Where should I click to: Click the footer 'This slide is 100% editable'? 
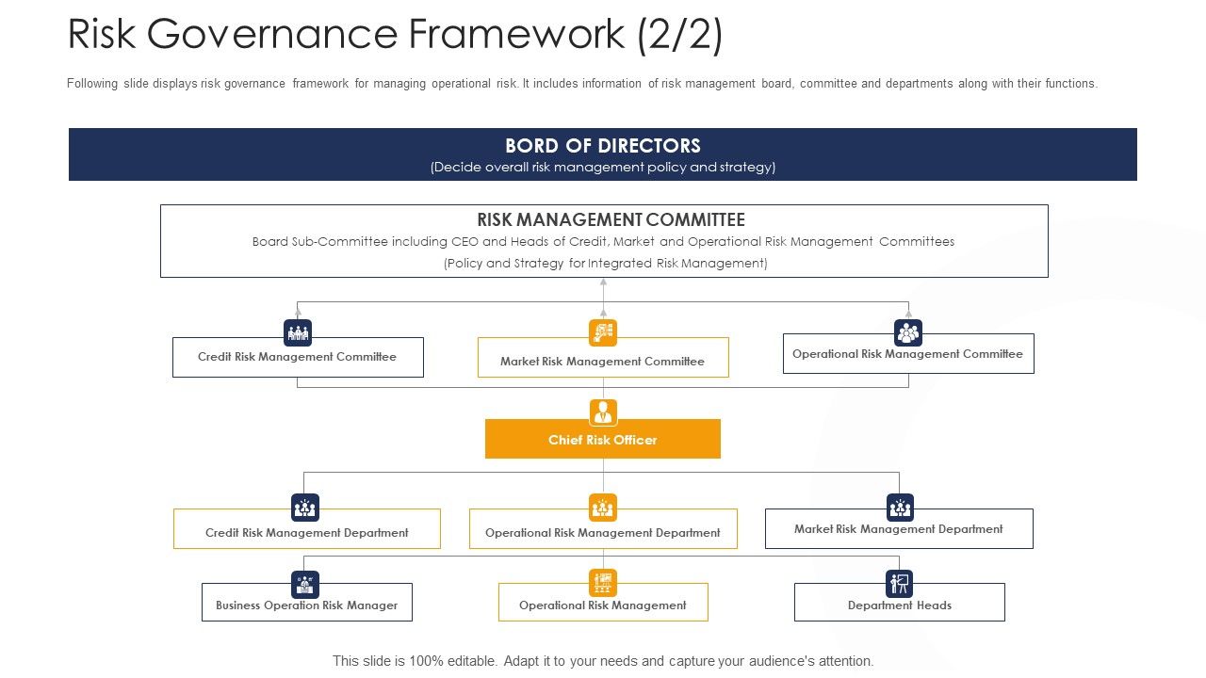click(x=603, y=661)
